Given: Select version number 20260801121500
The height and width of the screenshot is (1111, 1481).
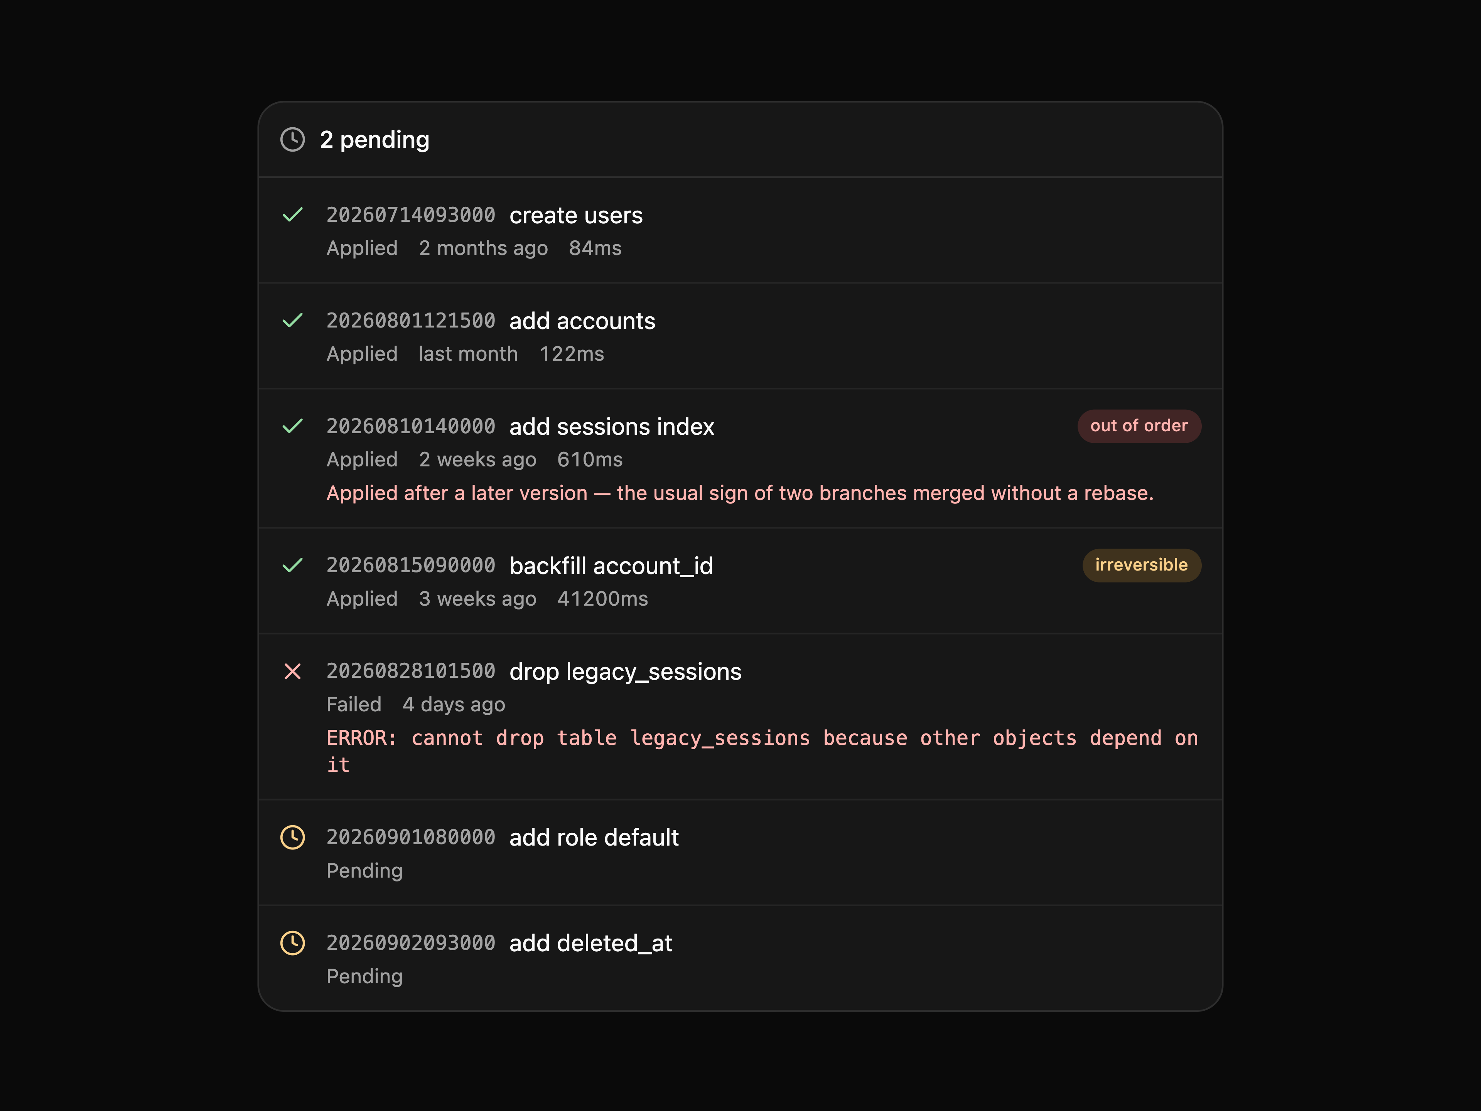Looking at the screenshot, I should 411,320.
